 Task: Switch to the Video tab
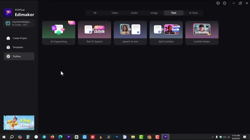[x=114, y=13]
